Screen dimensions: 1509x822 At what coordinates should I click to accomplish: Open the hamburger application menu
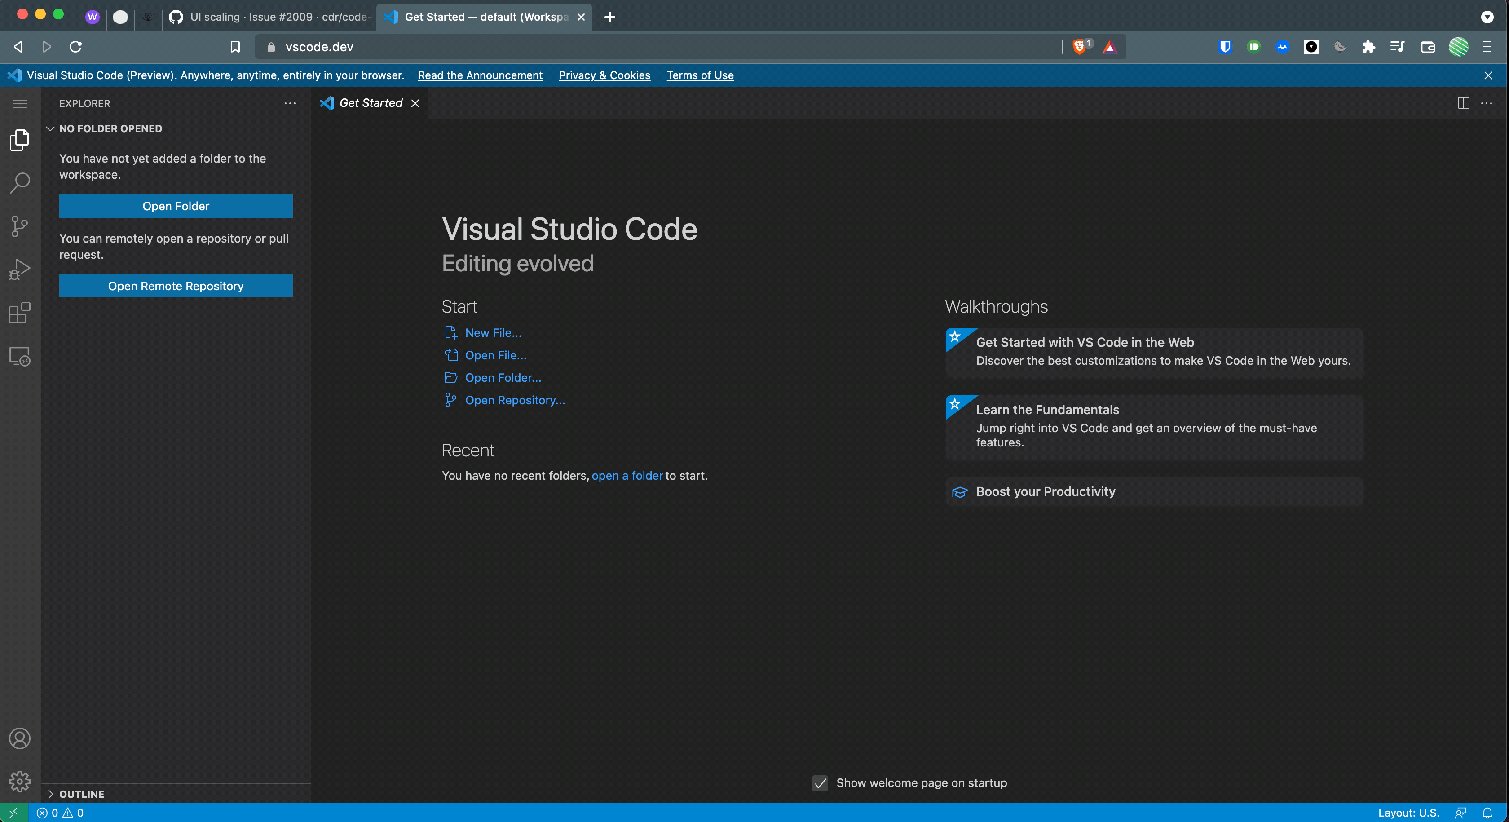(x=20, y=104)
